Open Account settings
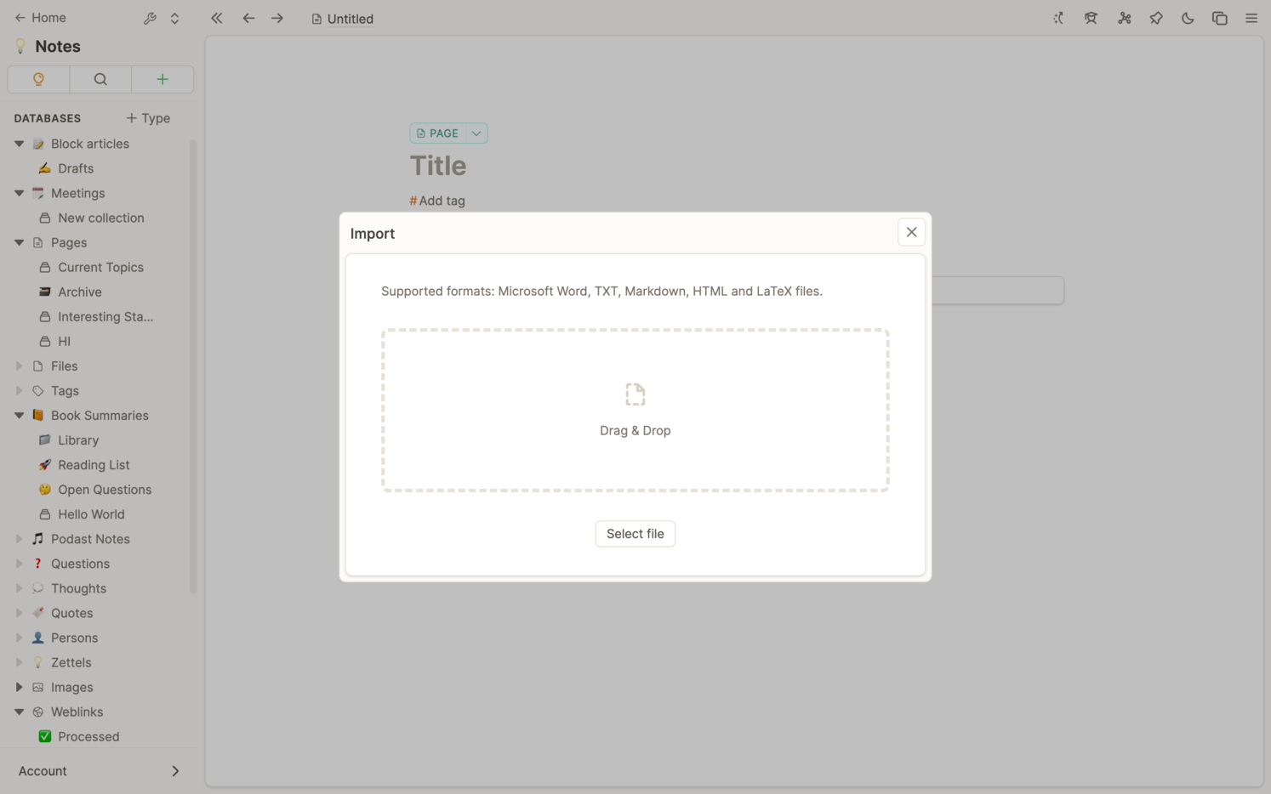Viewport: 1271px width, 794px height. (99, 771)
